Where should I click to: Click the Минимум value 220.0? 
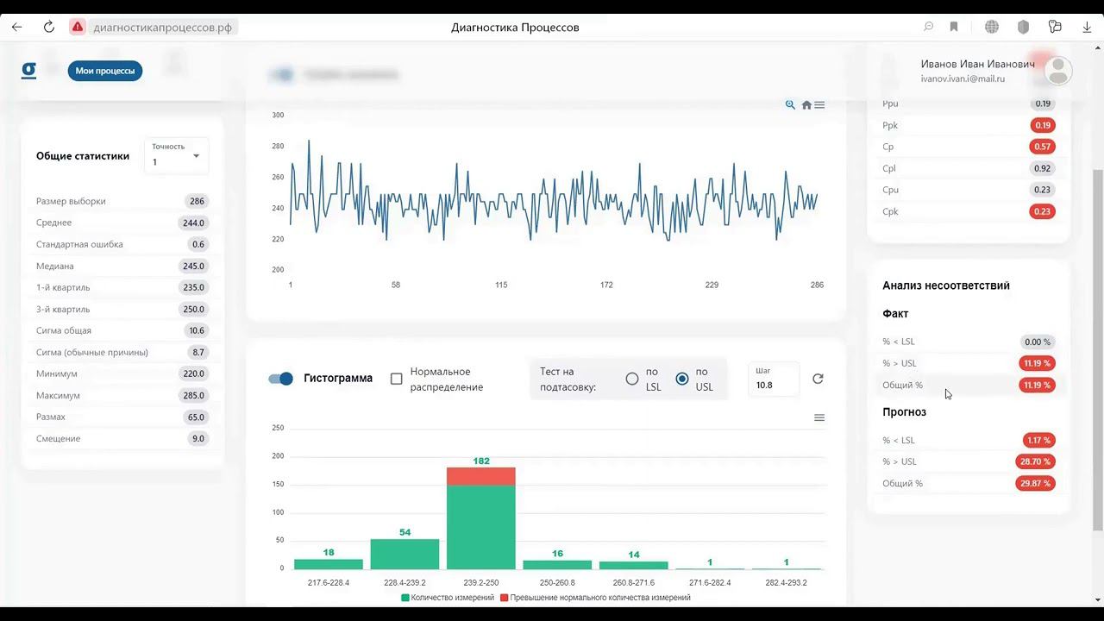(194, 373)
